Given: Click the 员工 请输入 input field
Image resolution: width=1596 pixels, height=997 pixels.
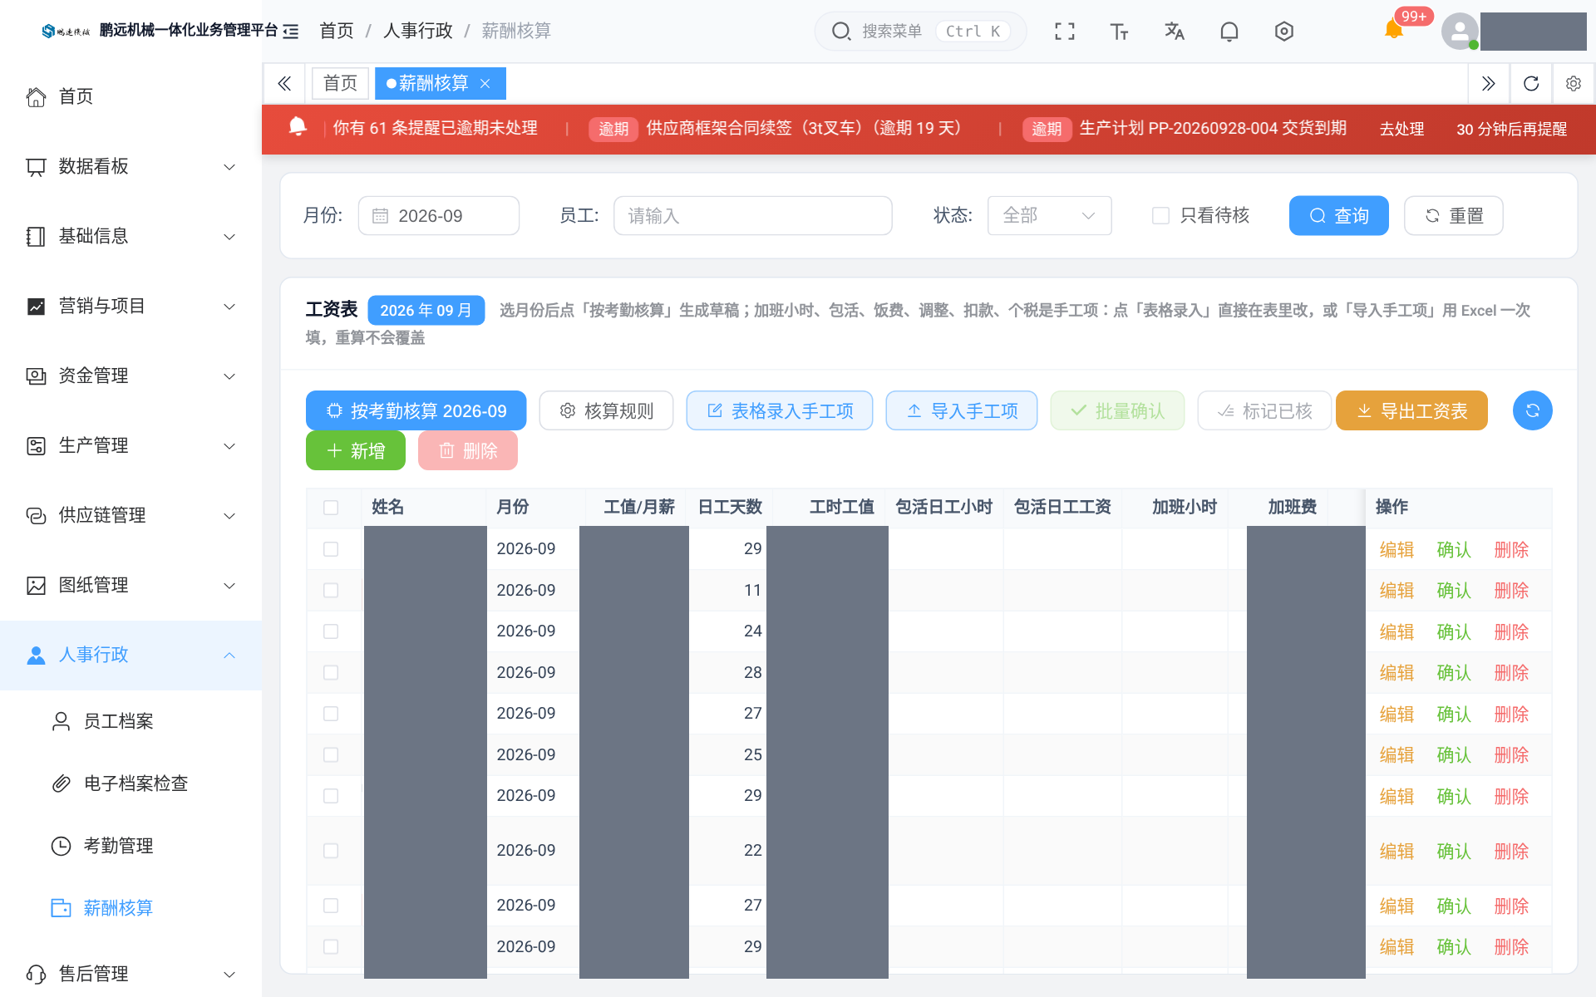Looking at the screenshot, I should pyautogui.click(x=752, y=216).
